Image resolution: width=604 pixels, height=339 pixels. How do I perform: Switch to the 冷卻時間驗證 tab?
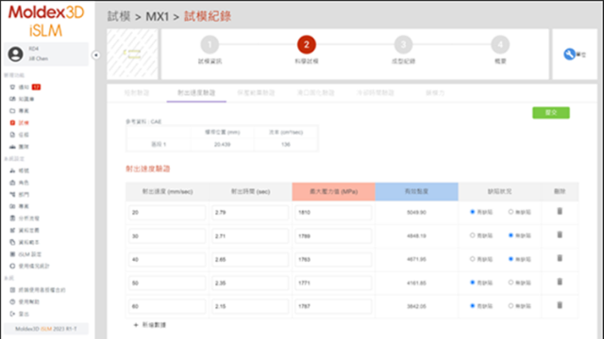pyautogui.click(x=376, y=92)
